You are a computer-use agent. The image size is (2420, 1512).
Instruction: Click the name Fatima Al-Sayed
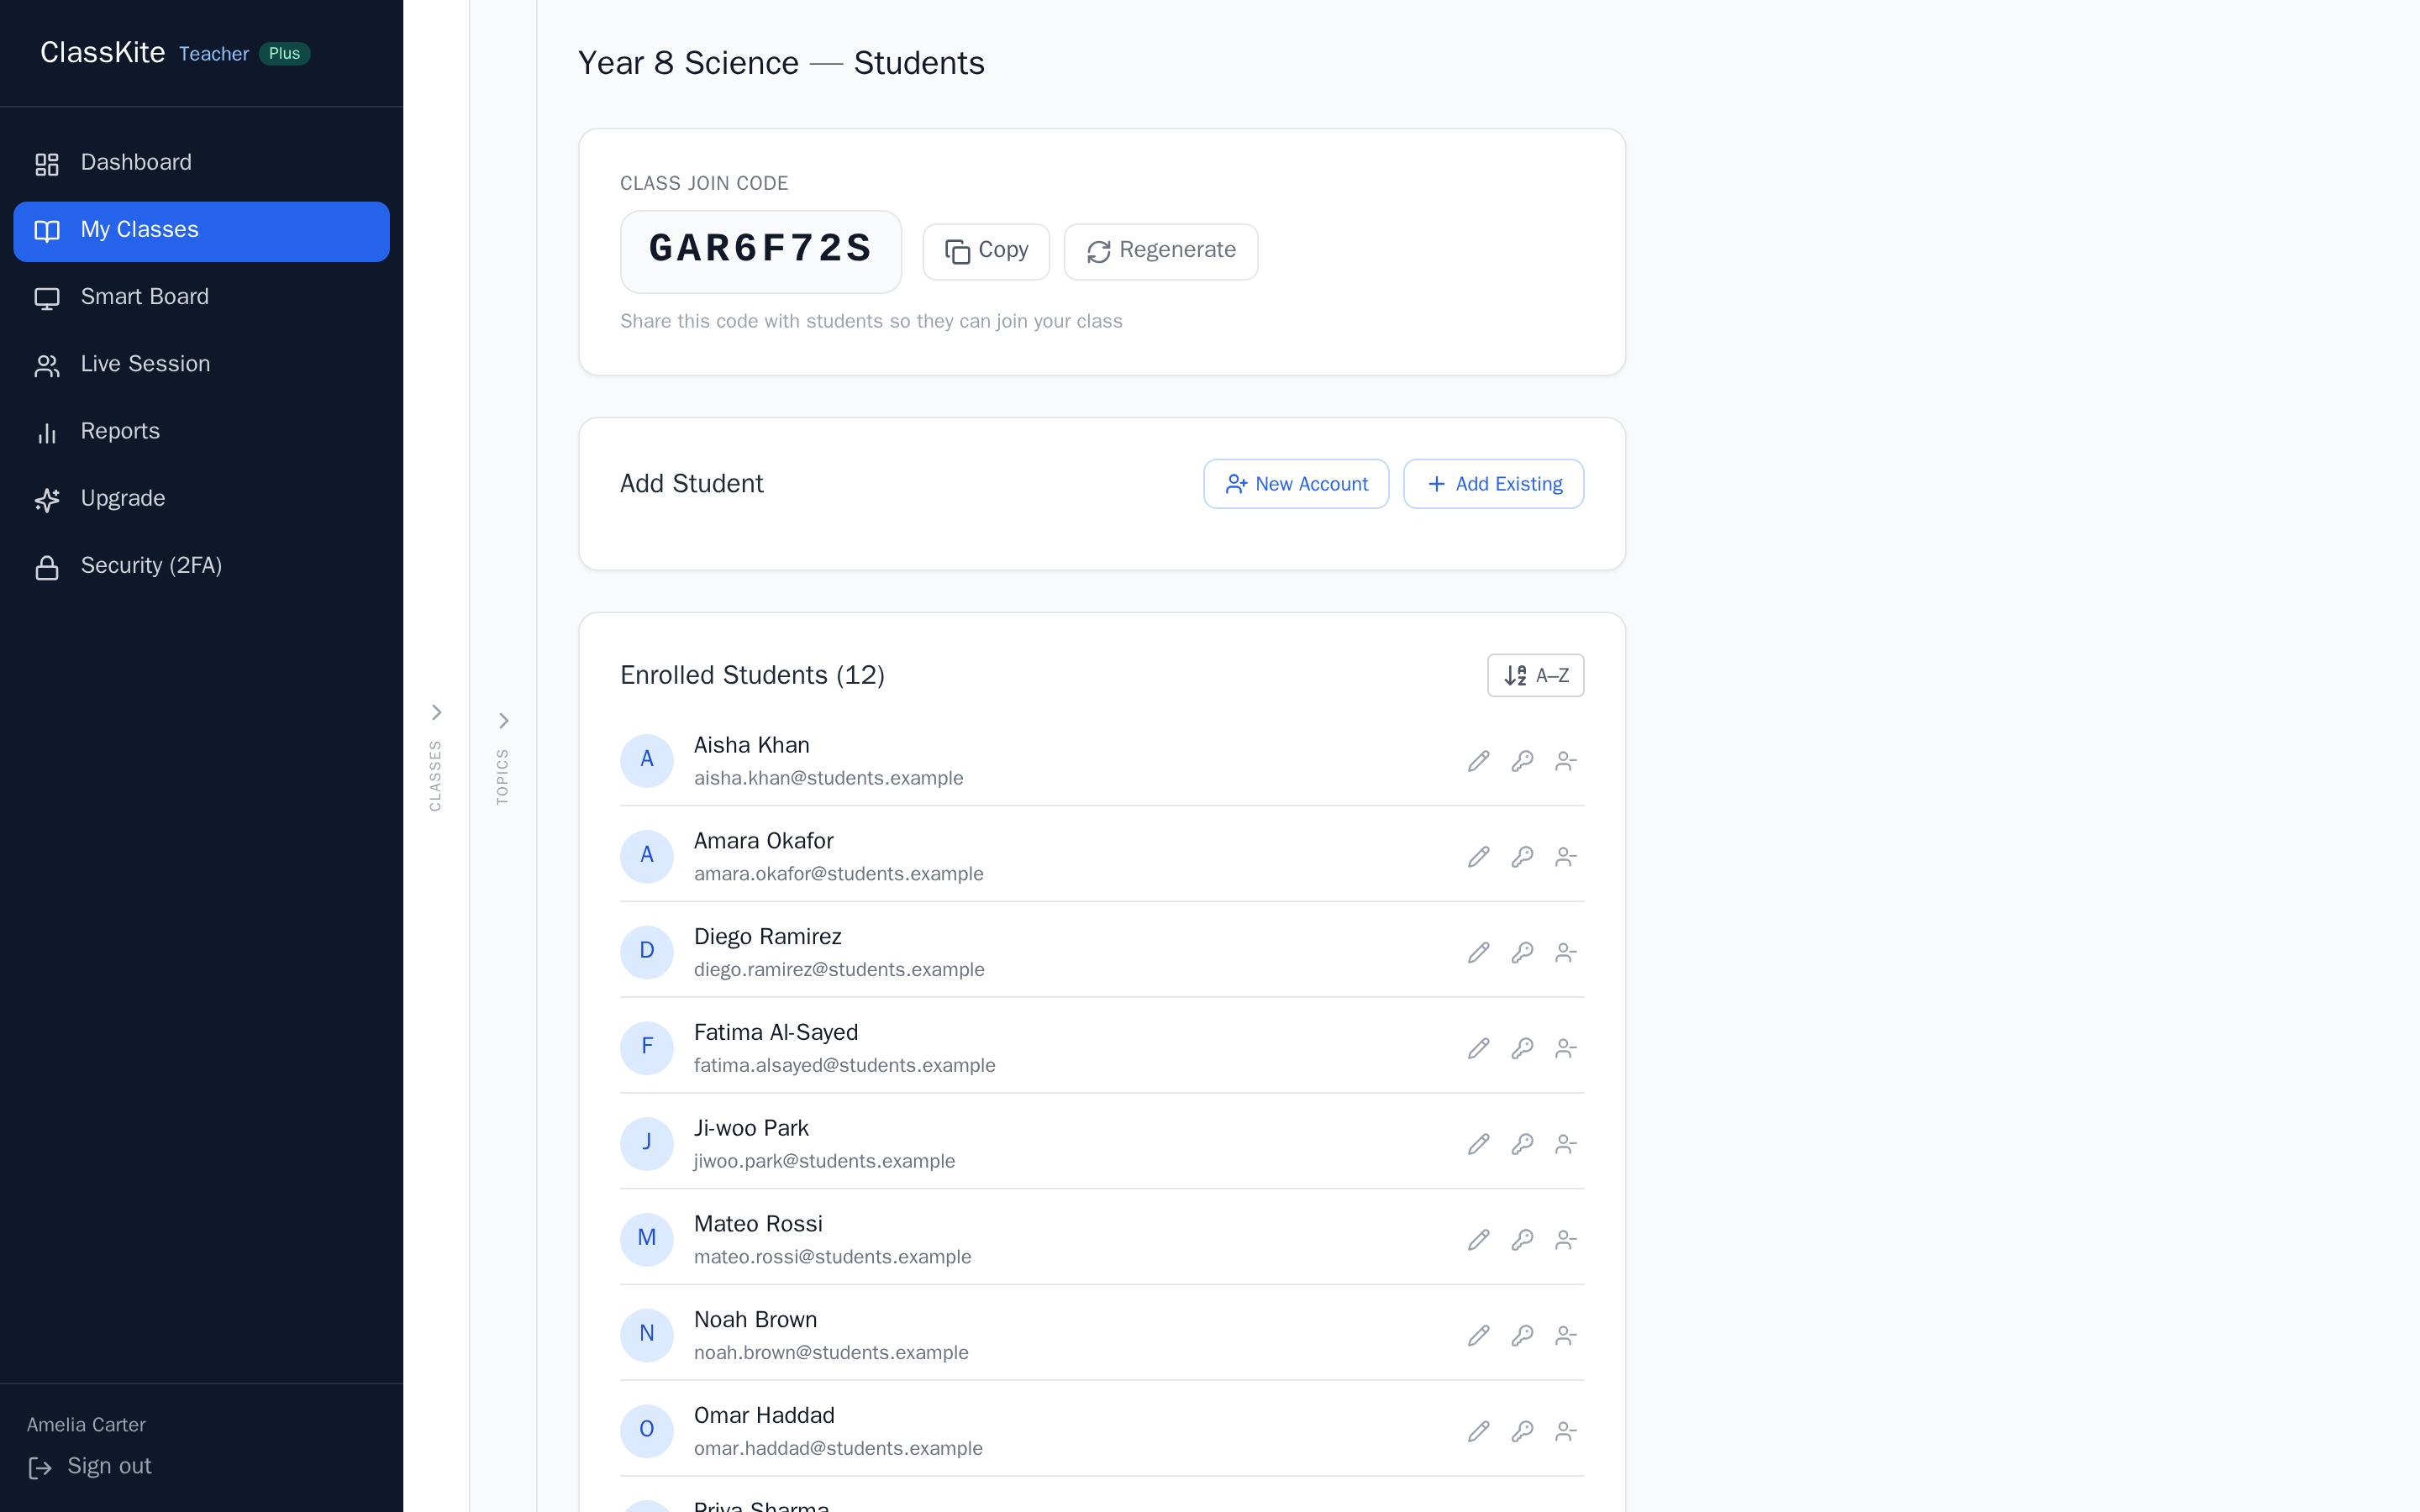776,1032
